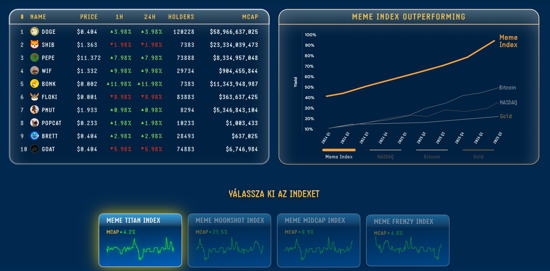Image resolution: width=550 pixels, height=271 pixels.
Task: Click the GOAT coin icon
Action: 34,149
